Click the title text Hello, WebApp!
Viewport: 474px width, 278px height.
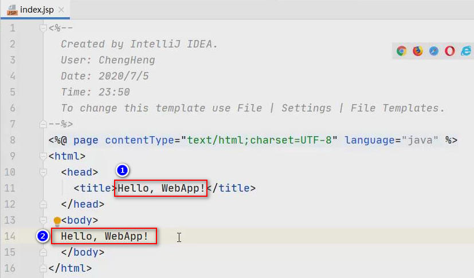161,188
